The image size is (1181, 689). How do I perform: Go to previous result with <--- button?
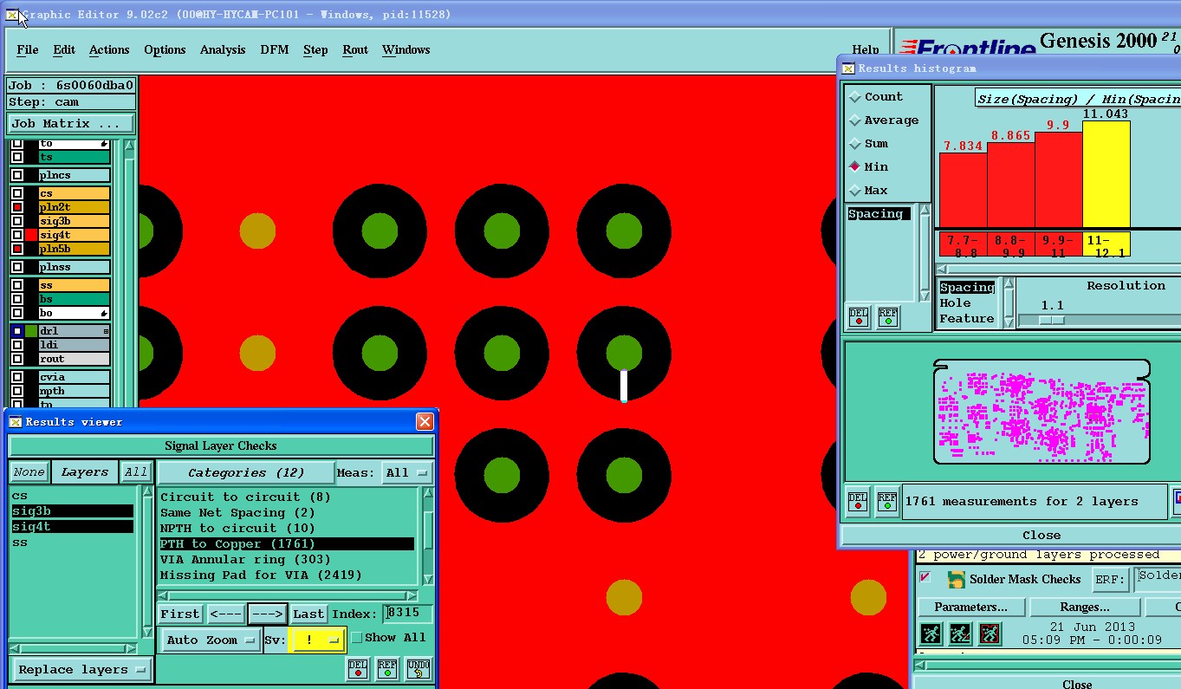(225, 614)
